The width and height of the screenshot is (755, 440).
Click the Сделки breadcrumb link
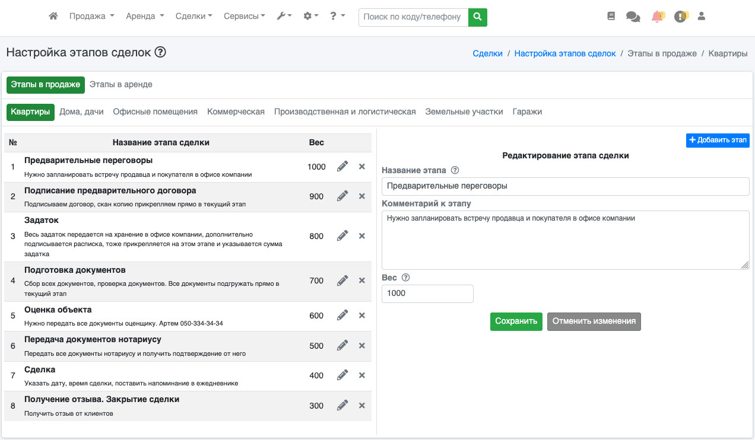(487, 53)
